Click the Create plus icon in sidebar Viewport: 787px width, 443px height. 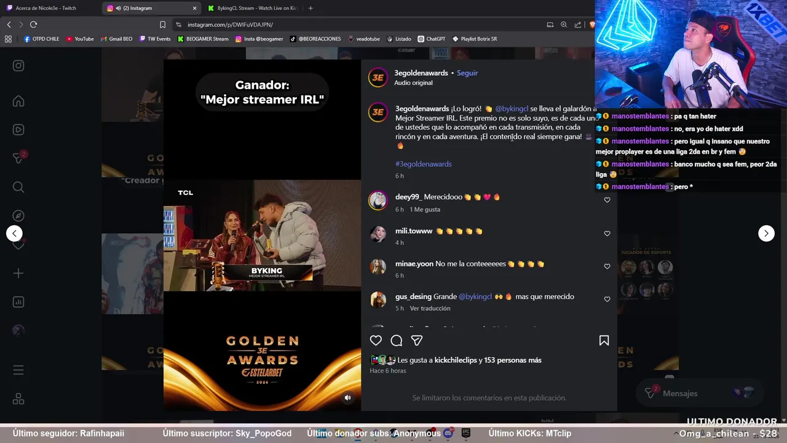click(18, 273)
